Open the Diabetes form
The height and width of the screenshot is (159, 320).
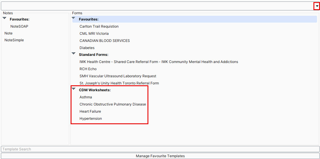pos(87,48)
